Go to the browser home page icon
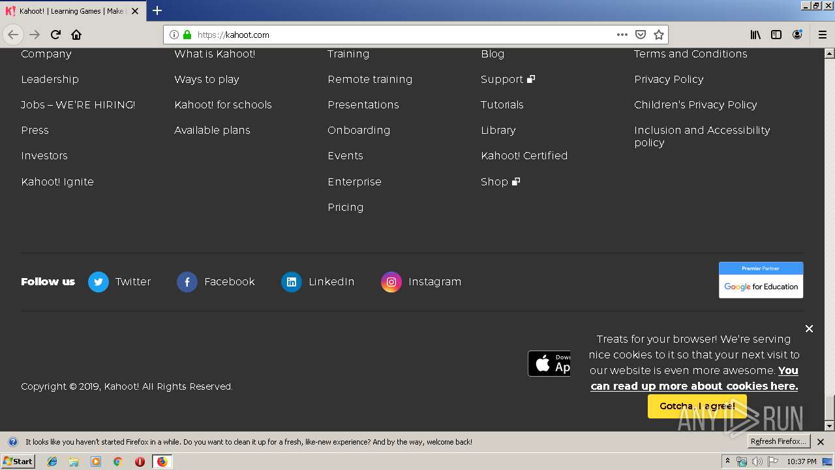 click(76, 35)
